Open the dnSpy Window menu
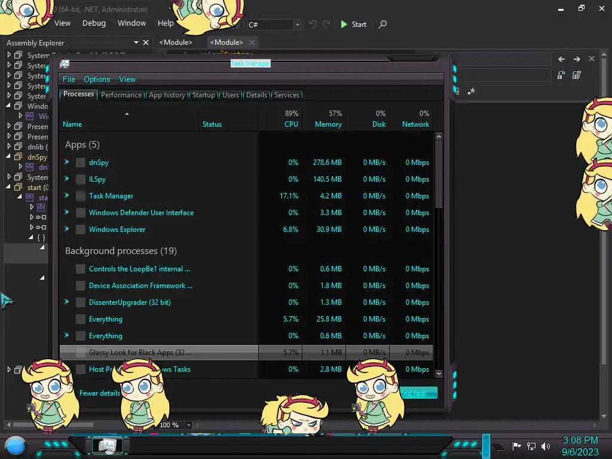Image resolution: width=612 pixels, height=459 pixels. (x=131, y=23)
